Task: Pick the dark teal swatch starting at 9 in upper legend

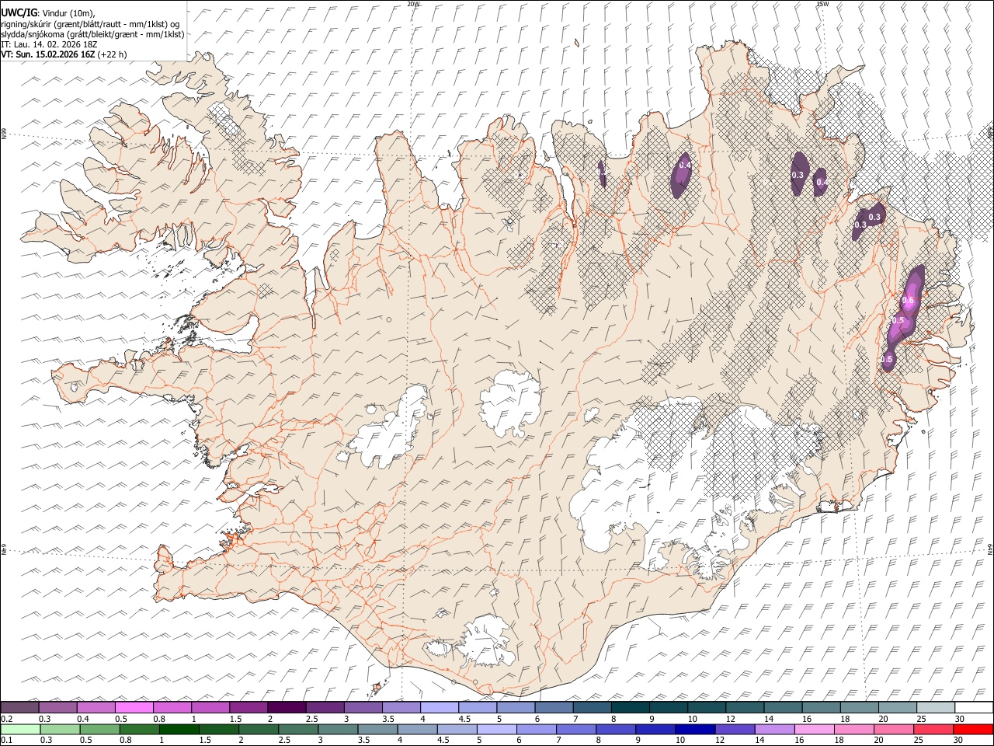Action: [x=669, y=707]
